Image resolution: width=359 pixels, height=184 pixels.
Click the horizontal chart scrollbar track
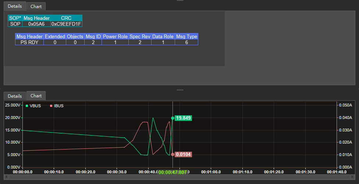pyautogui.click(x=179, y=177)
